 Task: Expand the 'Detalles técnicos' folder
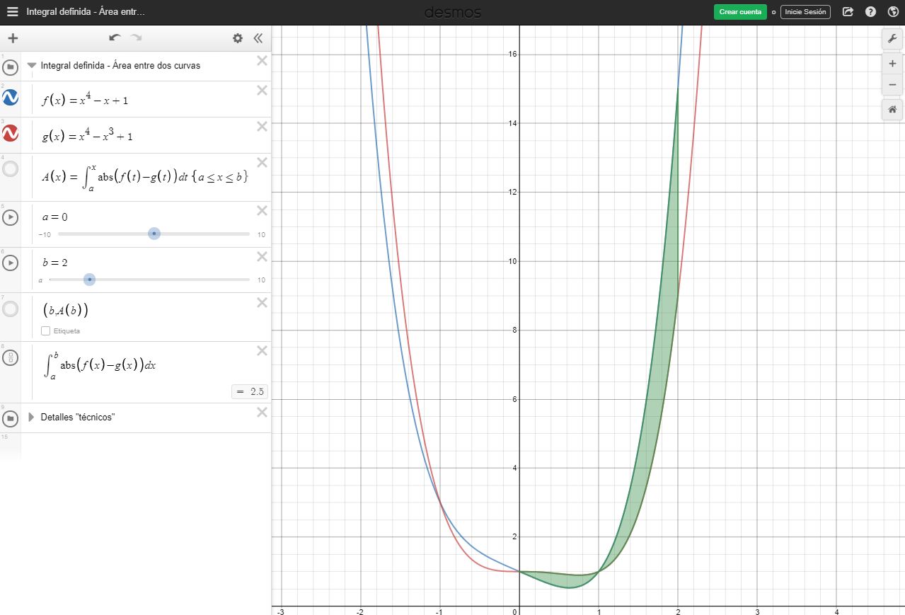pos(31,417)
